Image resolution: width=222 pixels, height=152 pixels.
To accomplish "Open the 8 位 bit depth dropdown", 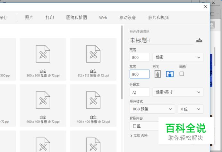I will click(x=191, y=109).
